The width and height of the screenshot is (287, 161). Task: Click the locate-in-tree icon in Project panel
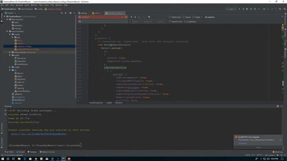tap(62, 13)
